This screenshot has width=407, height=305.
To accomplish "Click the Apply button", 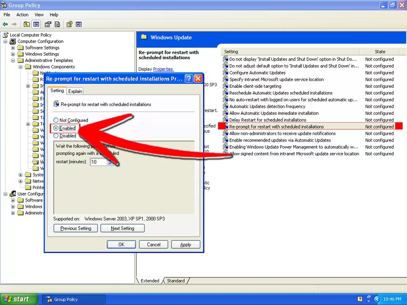I will (186, 244).
